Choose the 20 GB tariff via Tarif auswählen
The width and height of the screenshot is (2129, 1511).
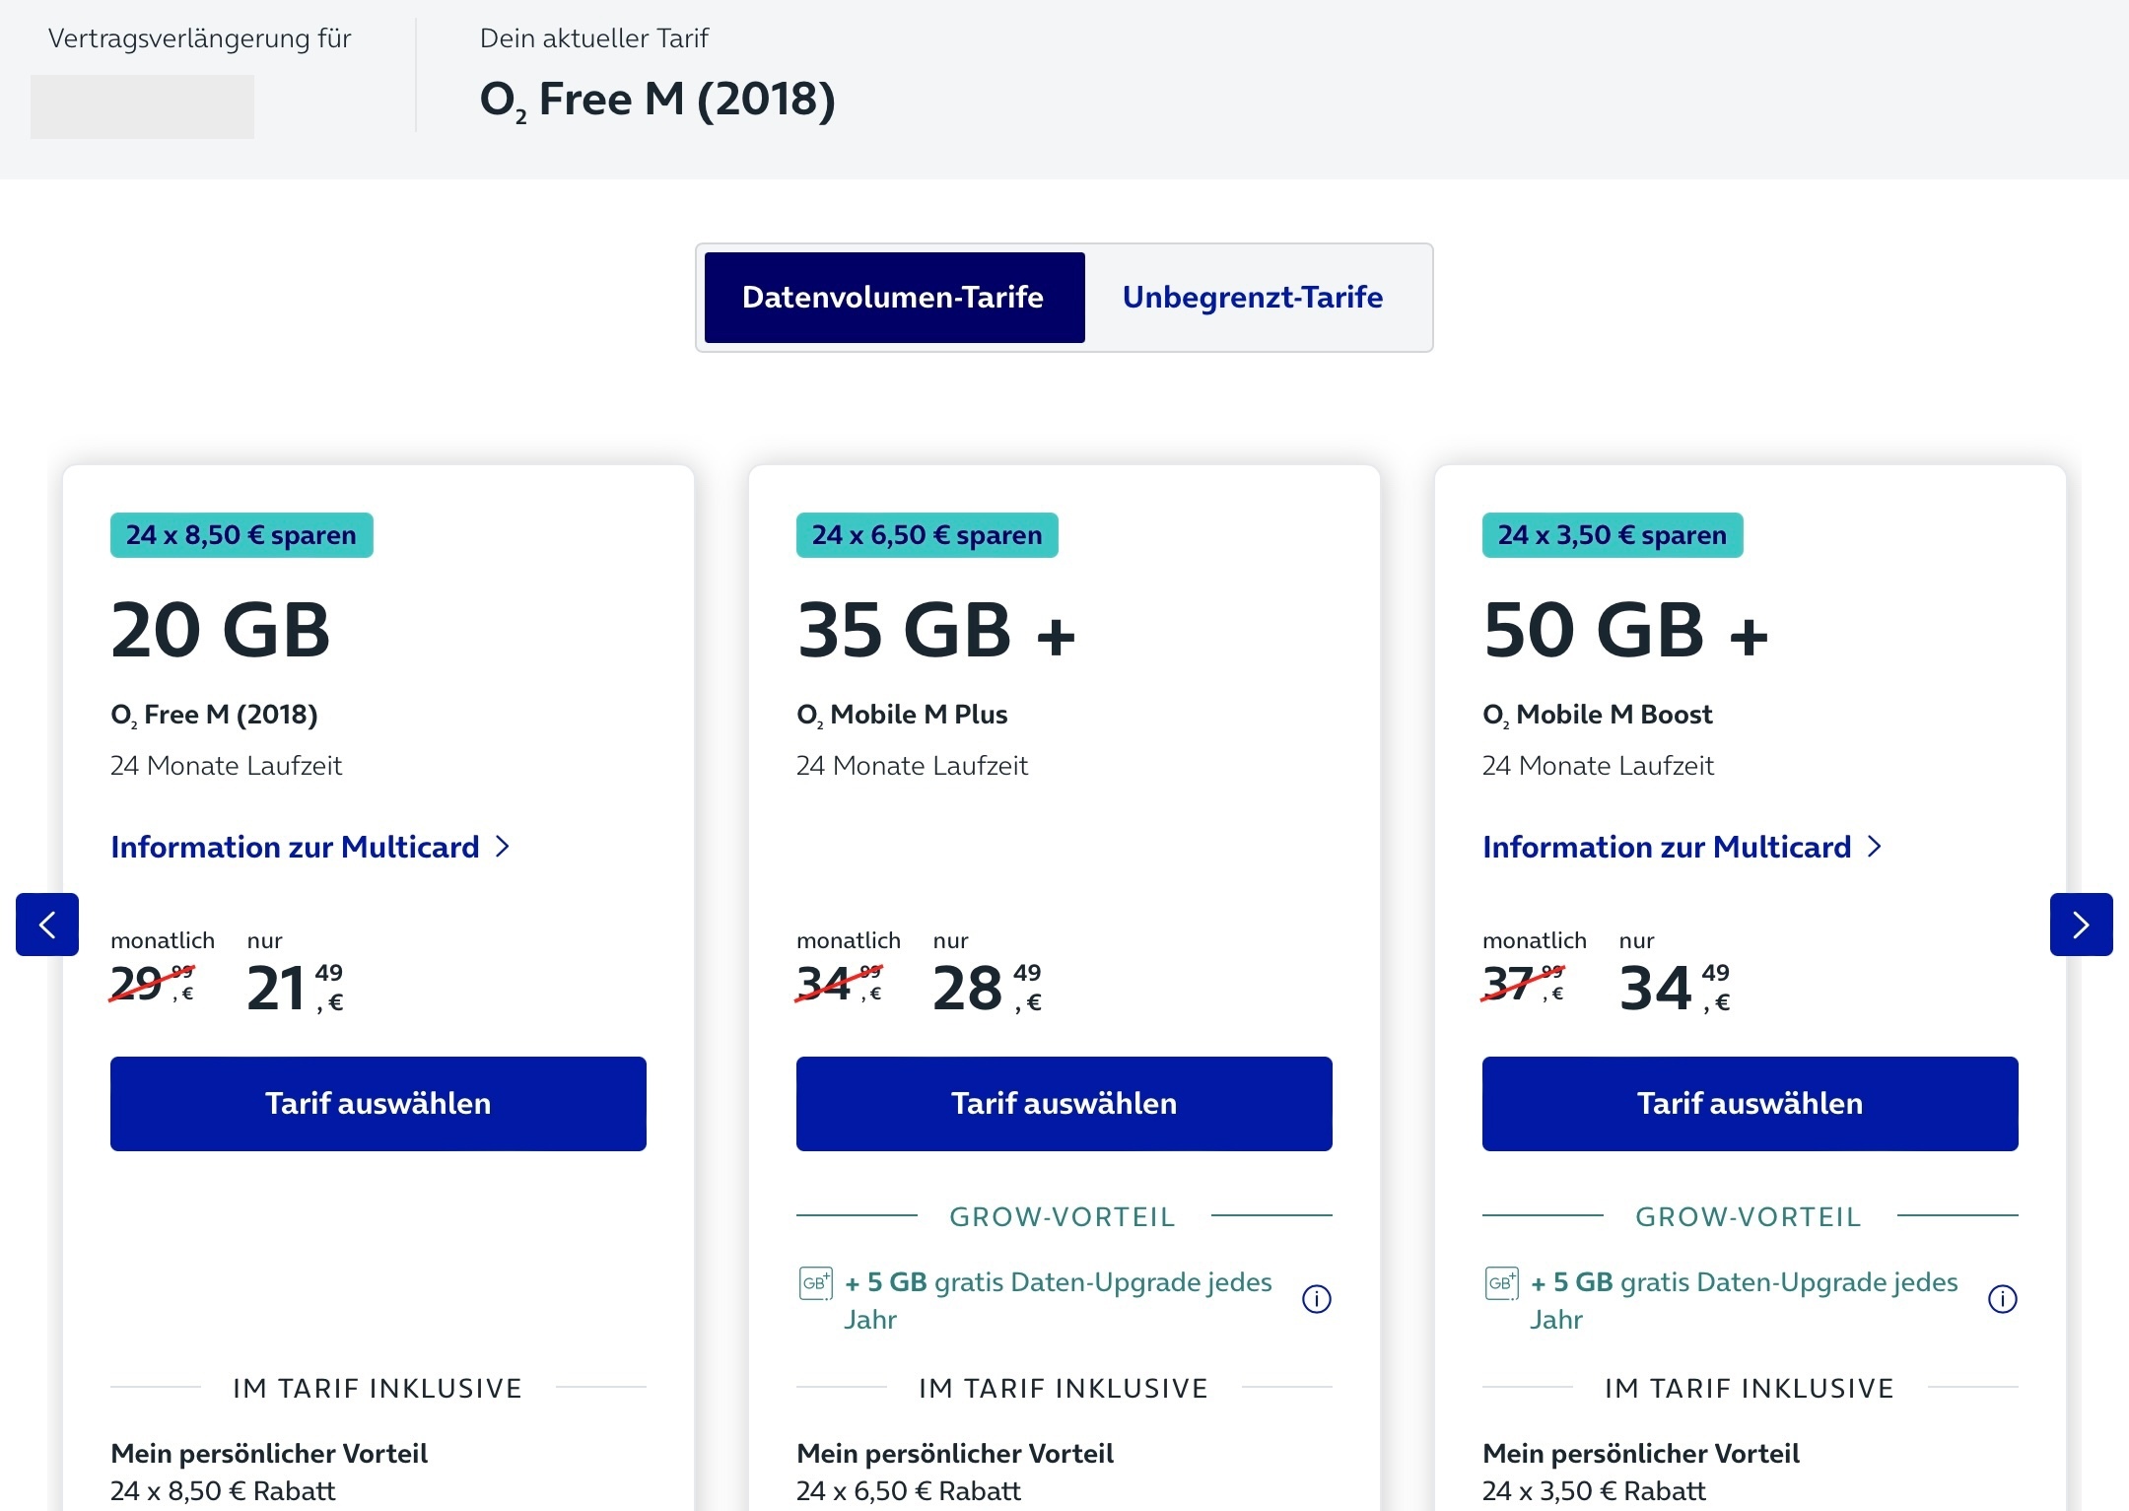coord(378,1104)
